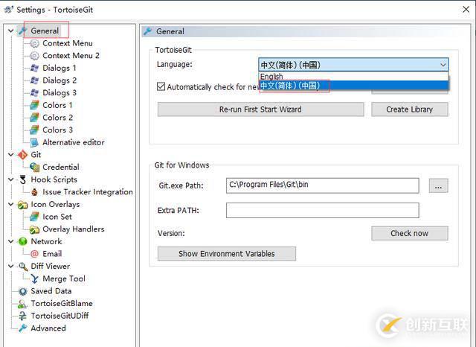Select Issue Tracker Integration label
Image resolution: width=476 pixels, height=347 pixels.
tap(88, 192)
